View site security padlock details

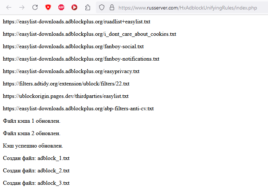[x=112, y=7]
